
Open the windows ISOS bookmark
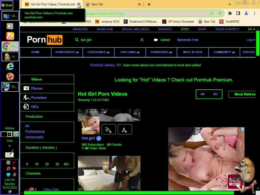pyautogui.click(x=107, y=22)
